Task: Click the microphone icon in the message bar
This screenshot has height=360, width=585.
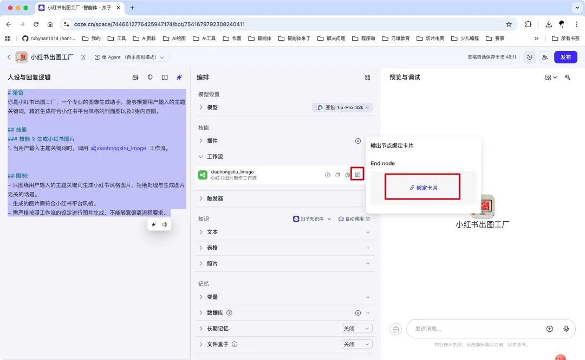Action: click(x=567, y=329)
